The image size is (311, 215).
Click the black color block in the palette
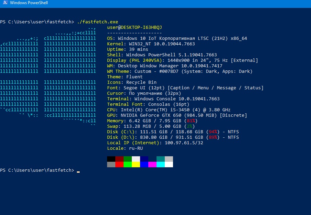tap(111, 159)
